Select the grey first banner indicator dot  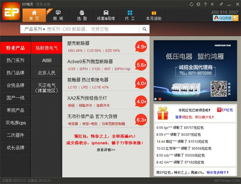(155, 99)
